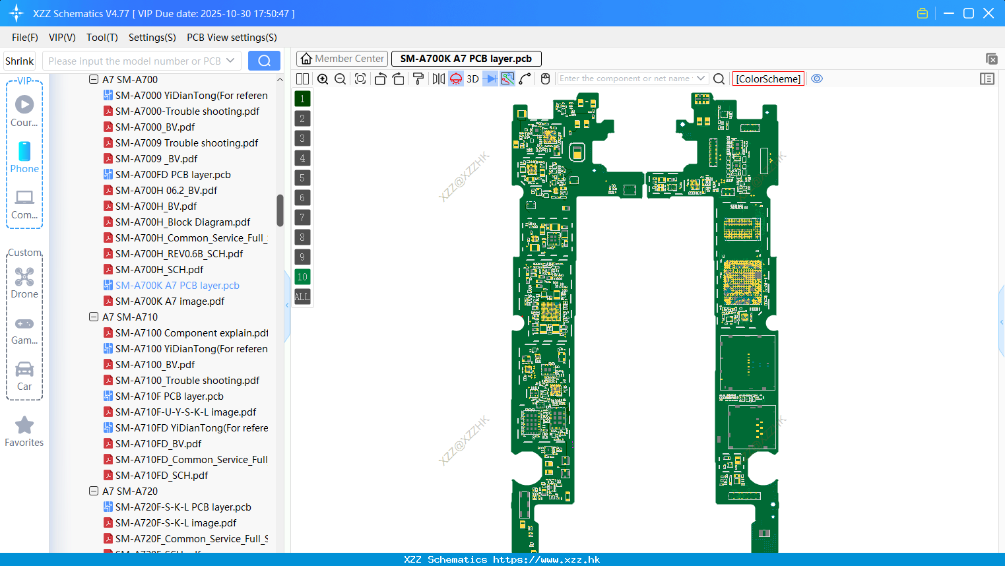The height and width of the screenshot is (566, 1005).
Task: Open SM-A700FD PCB layer.pcb file
Action: 173,174
